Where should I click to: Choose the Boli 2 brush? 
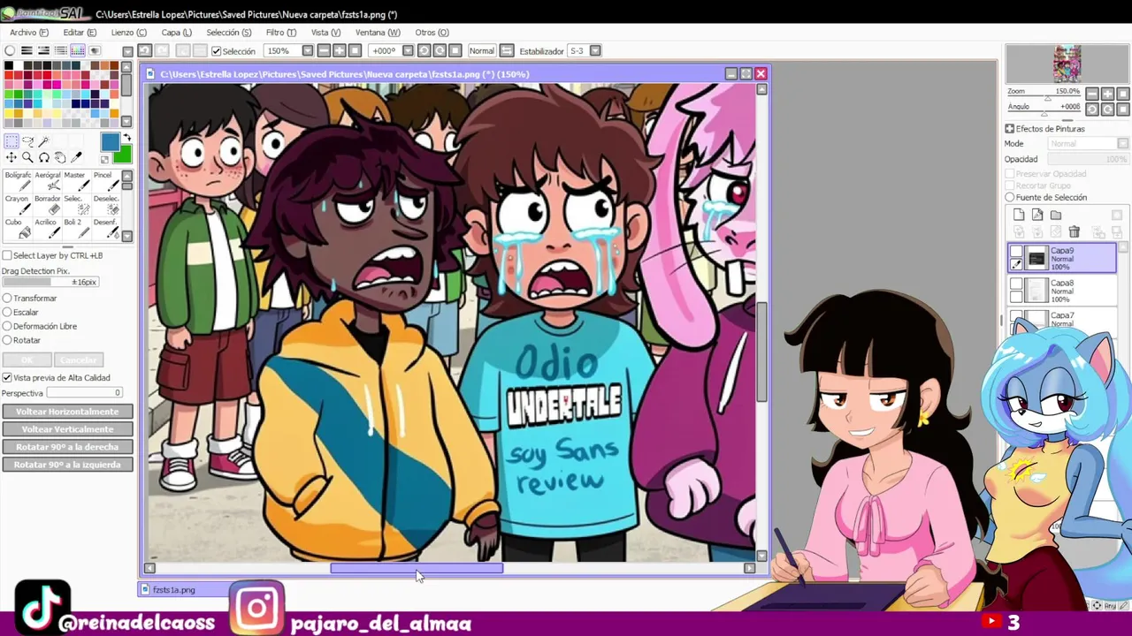tap(75, 229)
